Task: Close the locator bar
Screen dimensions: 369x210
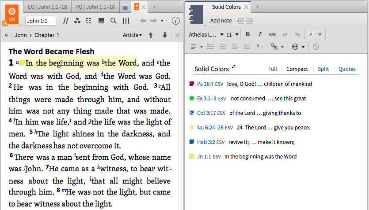Action: [x=178, y=35]
